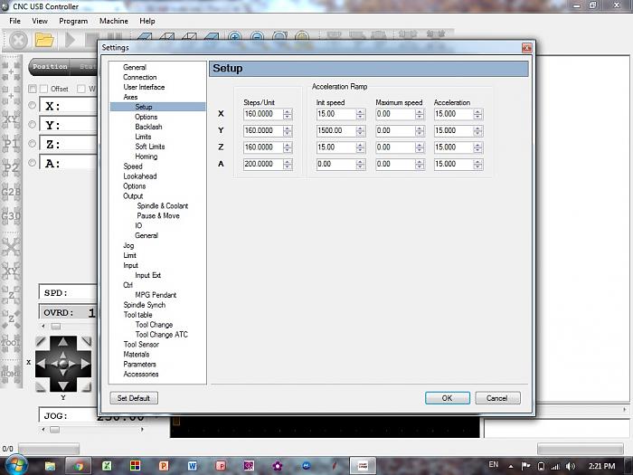Select Soft Limits in settings tree
633x475 pixels.
(x=150, y=147)
